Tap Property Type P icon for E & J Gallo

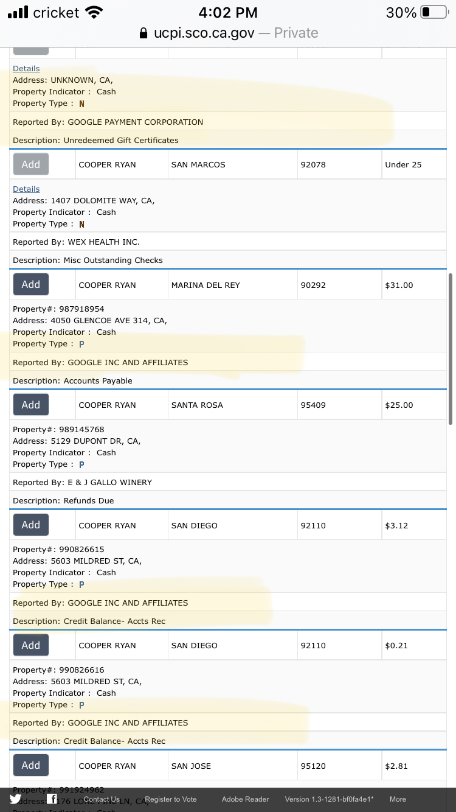click(81, 464)
